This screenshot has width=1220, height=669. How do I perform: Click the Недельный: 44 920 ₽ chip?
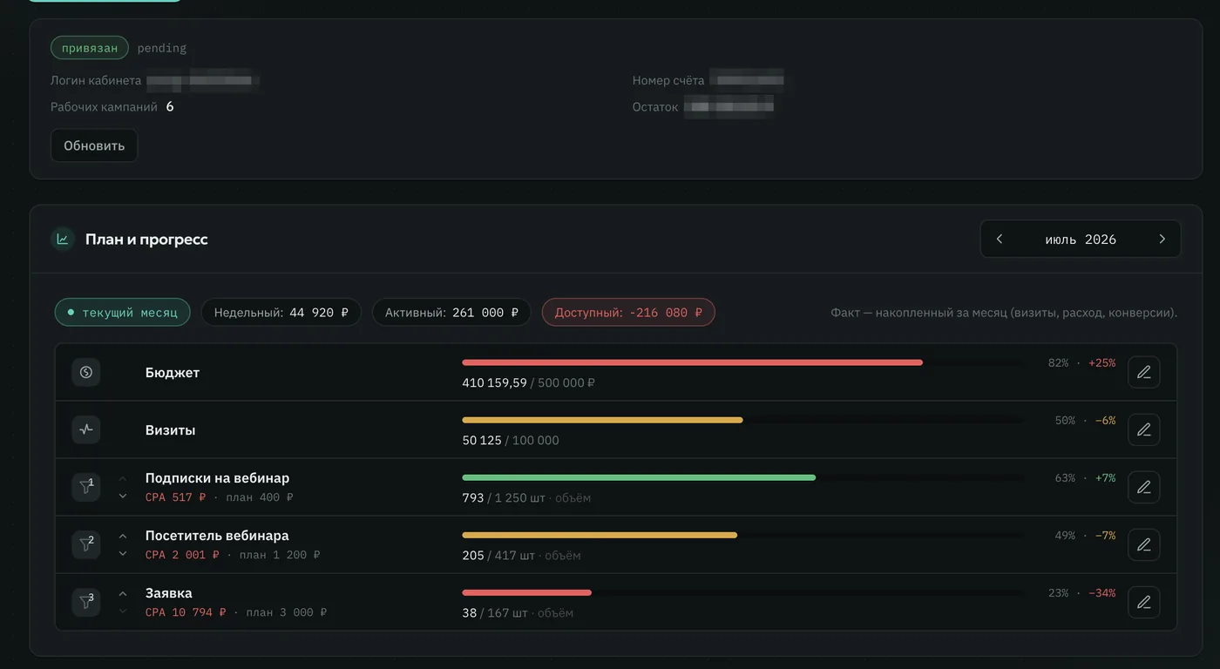click(x=281, y=313)
